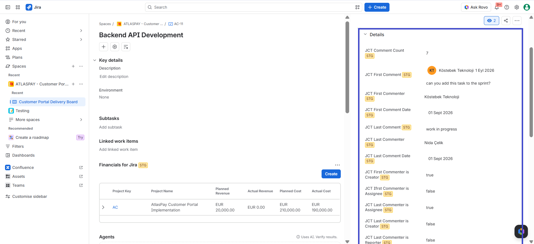Open Dashboards in the sidebar
This screenshot has width=534, height=244.
[45, 155]
